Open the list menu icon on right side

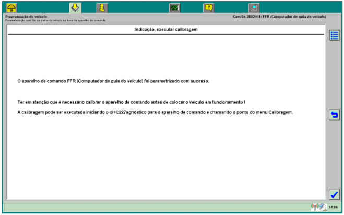334,35
